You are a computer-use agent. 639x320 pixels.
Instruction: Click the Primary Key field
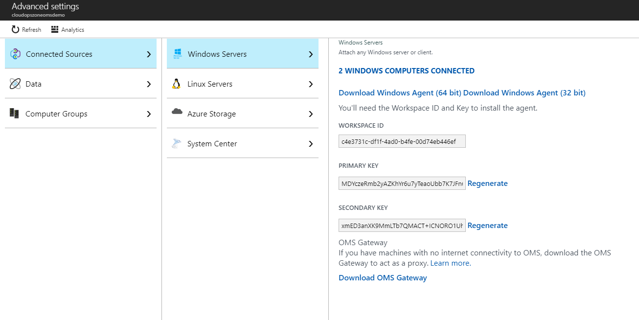point(402,183)
